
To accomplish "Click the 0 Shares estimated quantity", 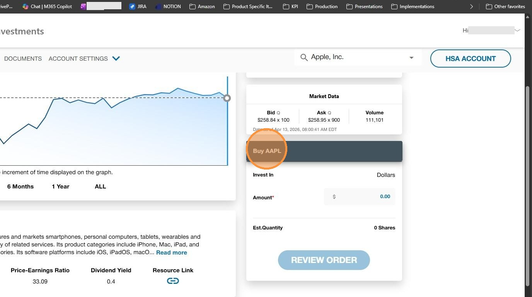I will coord(385,228).
